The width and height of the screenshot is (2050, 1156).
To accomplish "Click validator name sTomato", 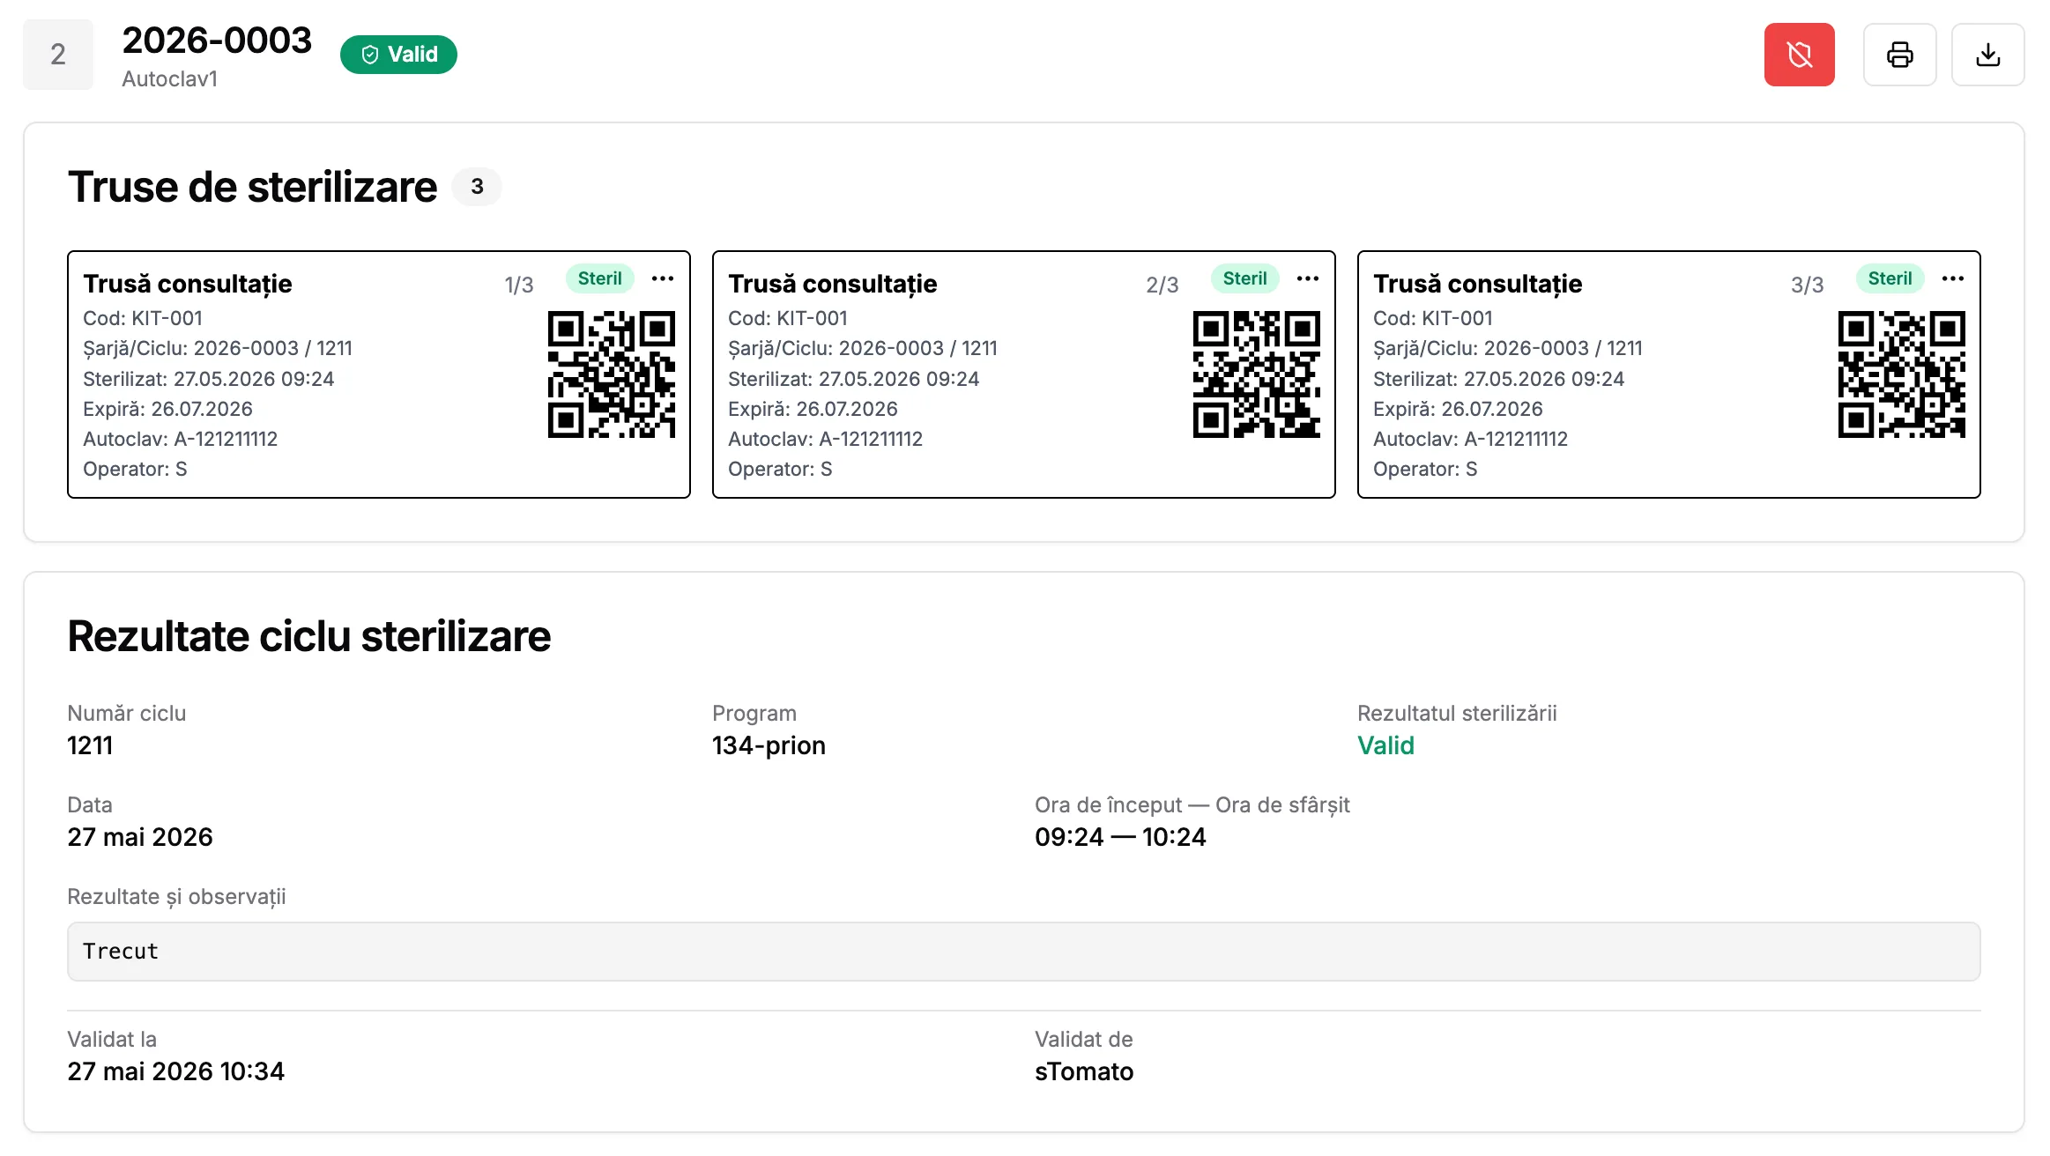I will pos(1084,1071).
